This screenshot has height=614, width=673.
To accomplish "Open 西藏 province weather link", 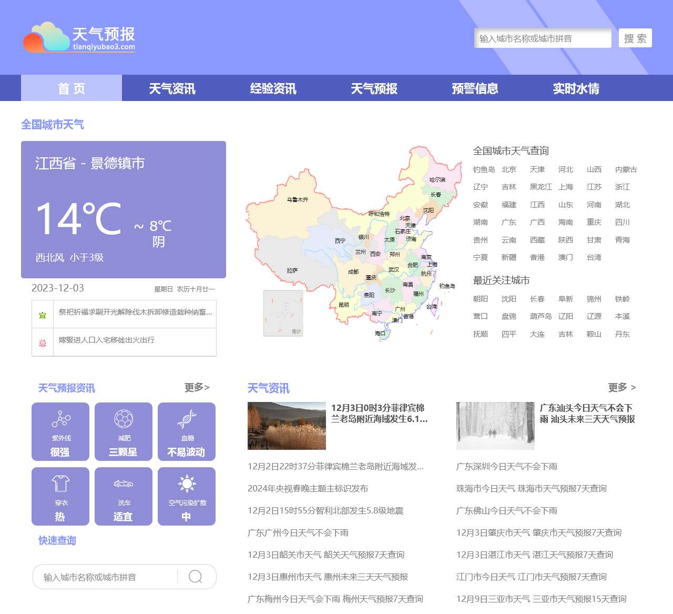I will coord(537,240).
